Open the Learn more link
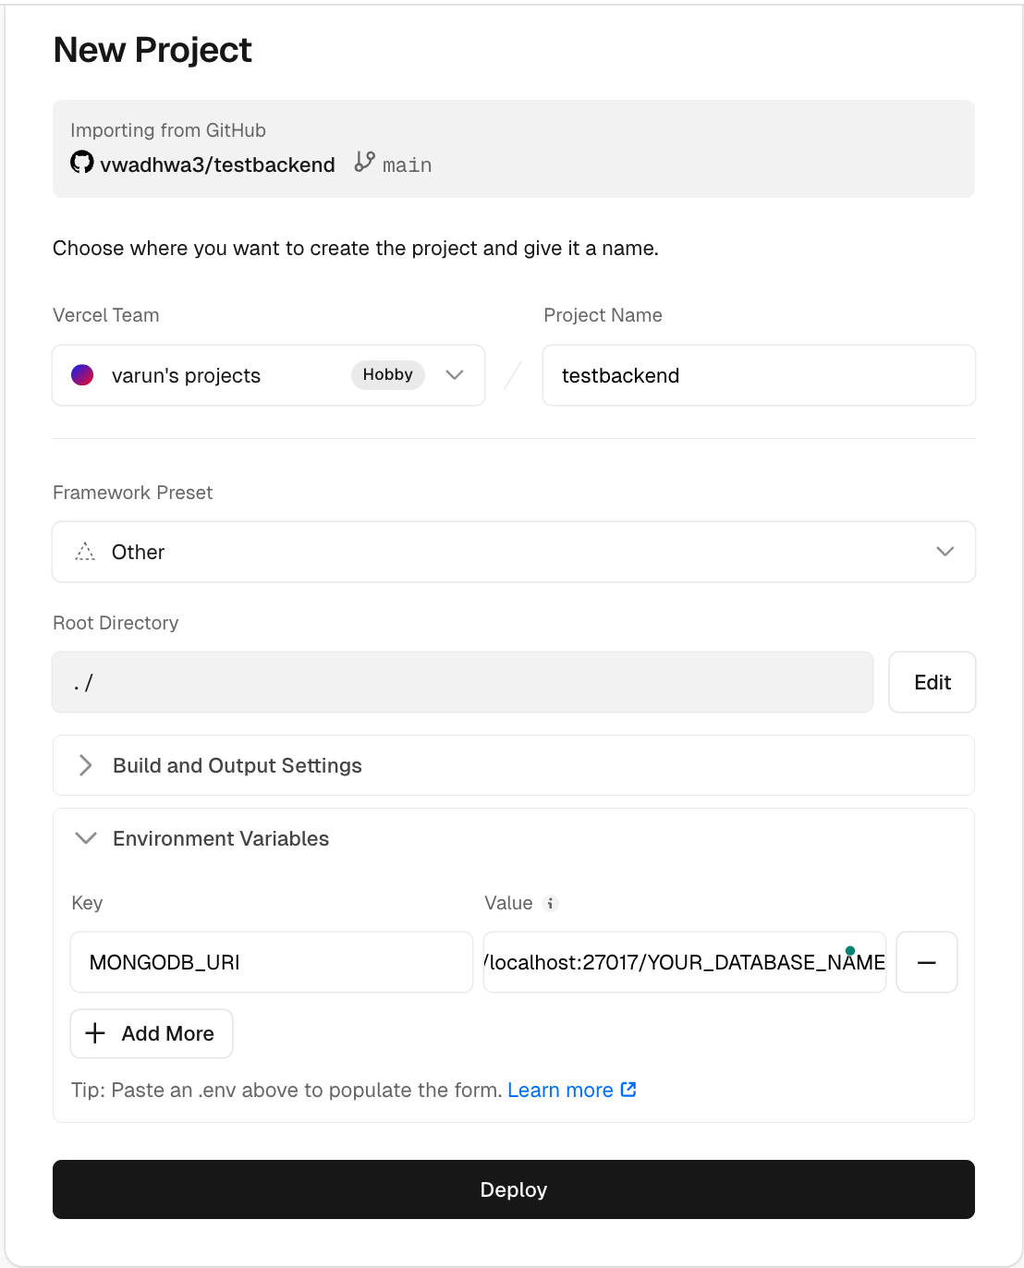This screenshot has height=1268, width=1024. click(x=560, y=1091)
